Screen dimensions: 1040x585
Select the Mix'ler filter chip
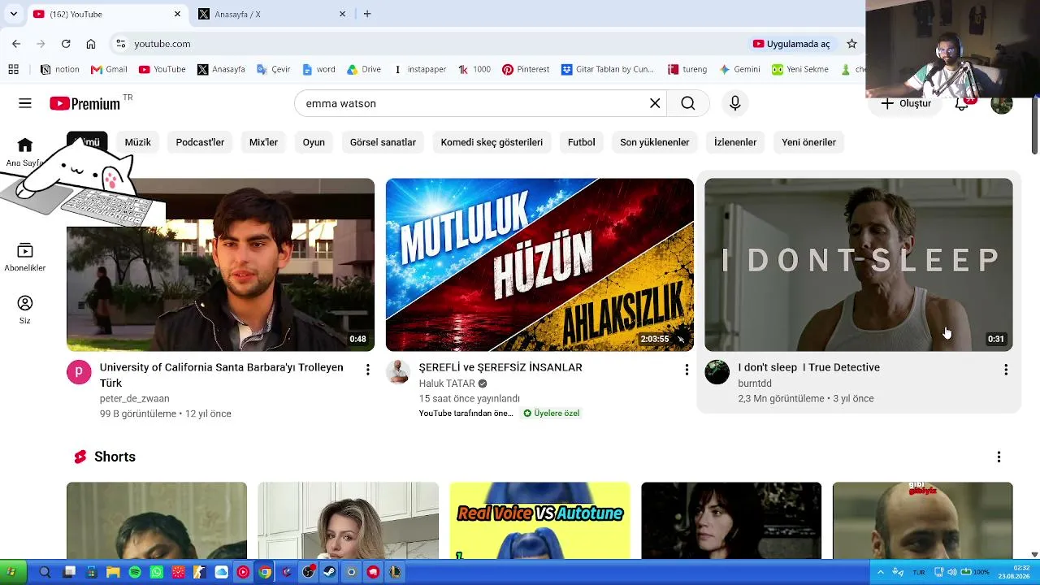pyautogui.click(x=263, y=142)
